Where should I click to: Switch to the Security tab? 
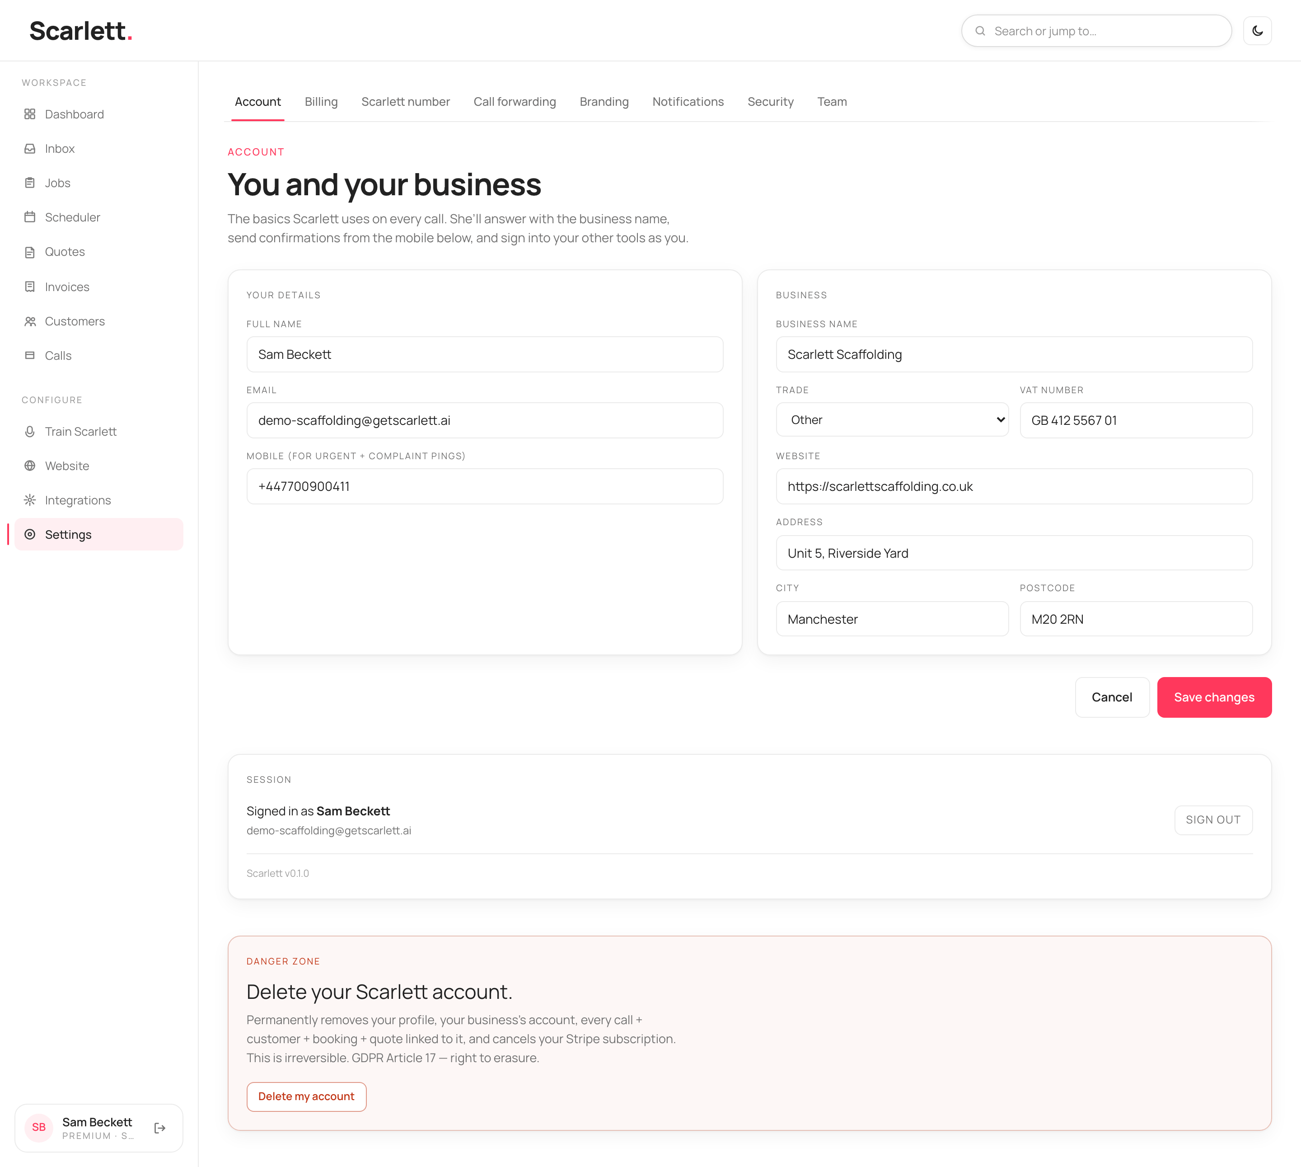click(x=770, y=102)
